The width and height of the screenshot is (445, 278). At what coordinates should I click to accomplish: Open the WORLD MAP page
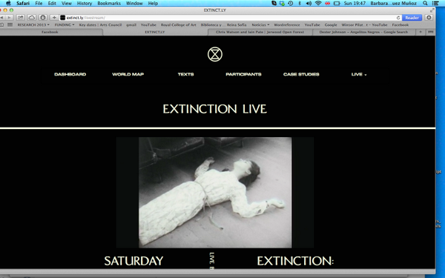[128, 74]
